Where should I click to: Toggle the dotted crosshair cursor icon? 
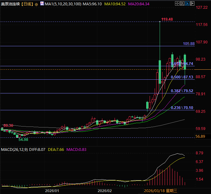tap(177, 3)
